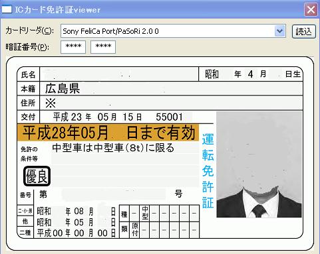Click the ※ mark in 住所 field
The height and width of the screenshot is (254, 320).
[x=51, y=103]
